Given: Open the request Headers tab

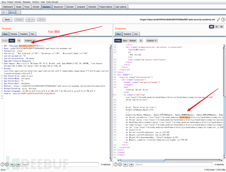Looking at the screenshot, I should point(24,34).
